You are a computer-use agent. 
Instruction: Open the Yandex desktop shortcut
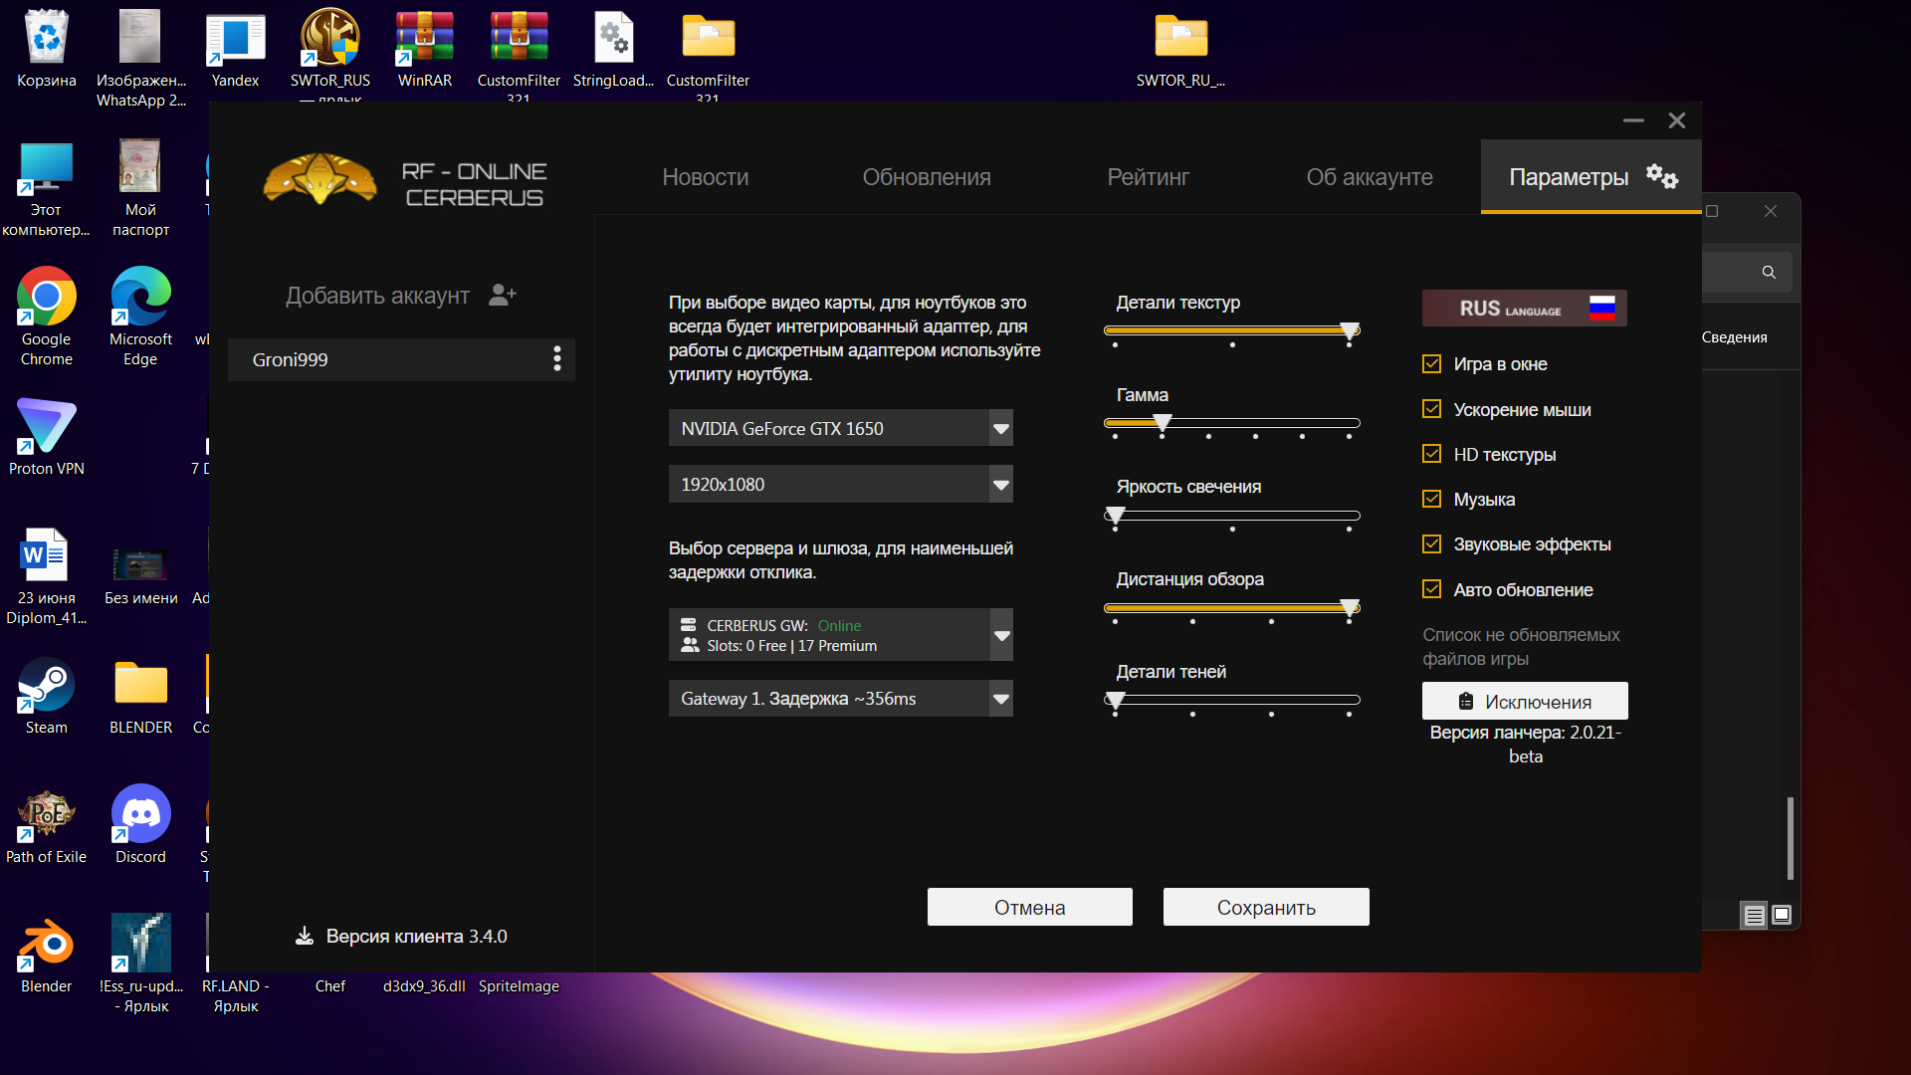pyautogui.click(x=235, y=50)
